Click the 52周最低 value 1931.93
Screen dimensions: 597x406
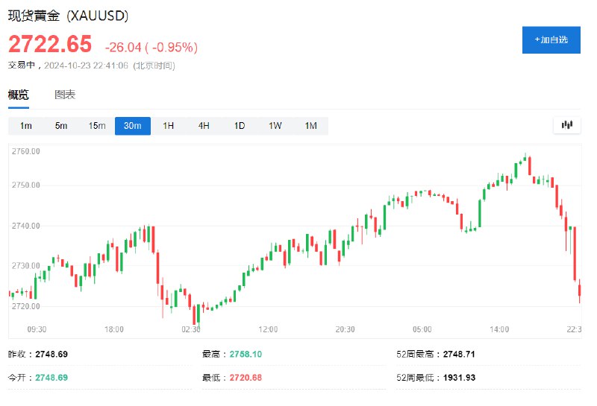(459, 378)
